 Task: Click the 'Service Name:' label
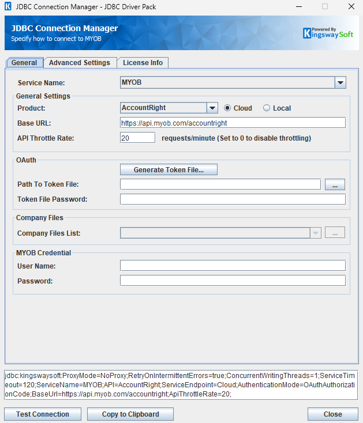coord(42,83)
